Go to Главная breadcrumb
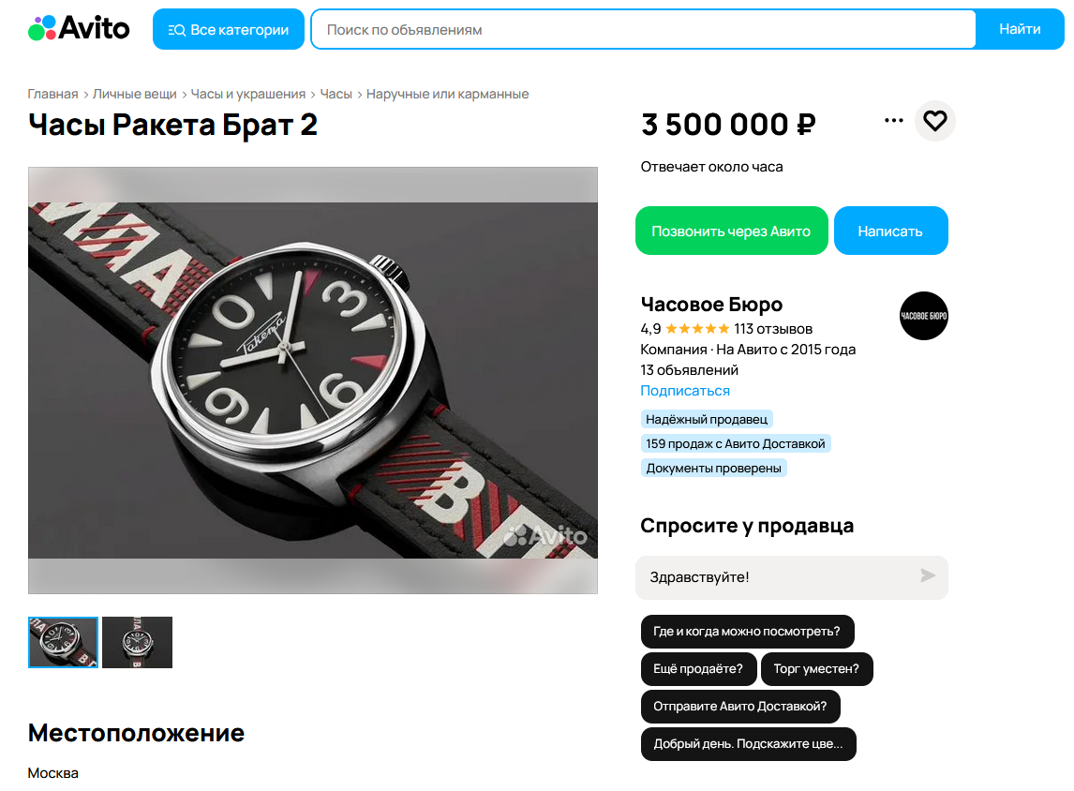Screen dimensions: 1074x791 click(x=52, y=94)
